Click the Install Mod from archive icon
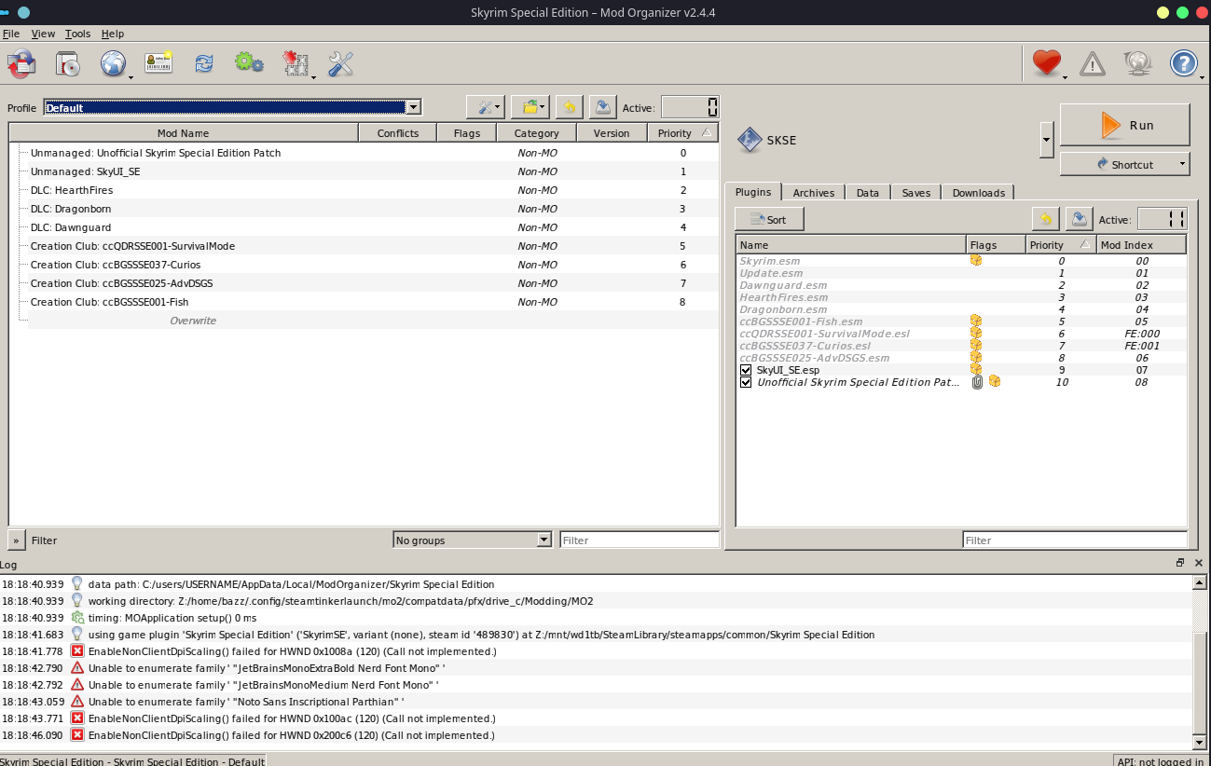 pyautogui.click(x=67, y=63)
